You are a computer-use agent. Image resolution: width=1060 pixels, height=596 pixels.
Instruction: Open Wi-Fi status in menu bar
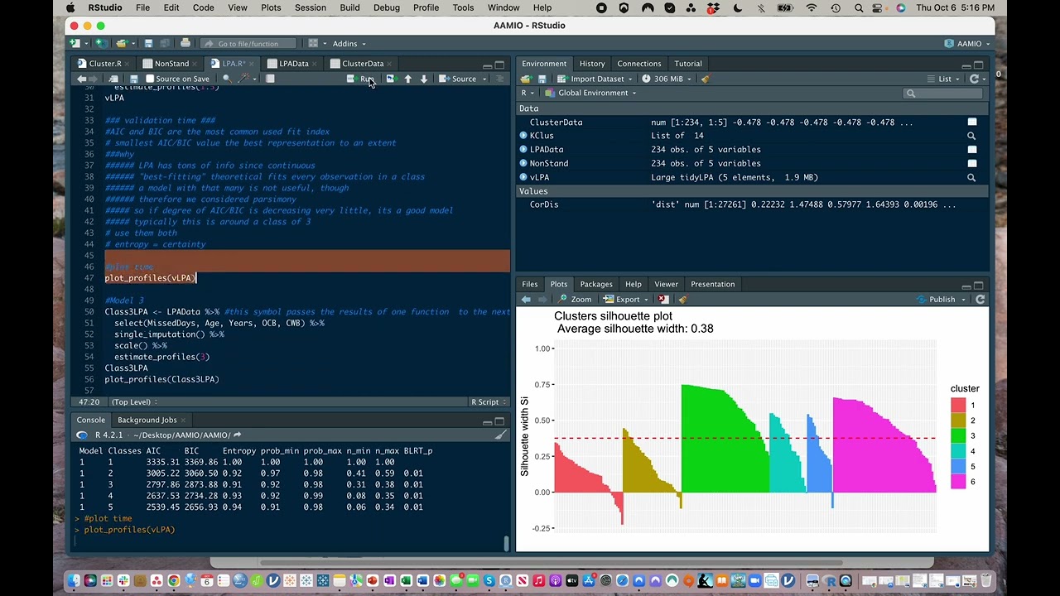(812, 7)
